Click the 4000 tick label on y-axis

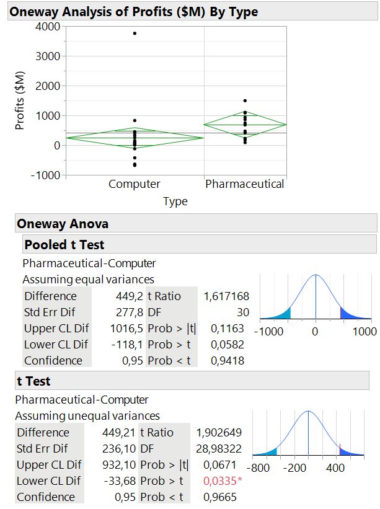coord(47,27)
